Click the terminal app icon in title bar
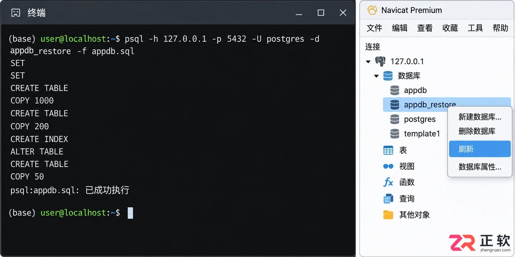515x257 pixels. (15, 13)
